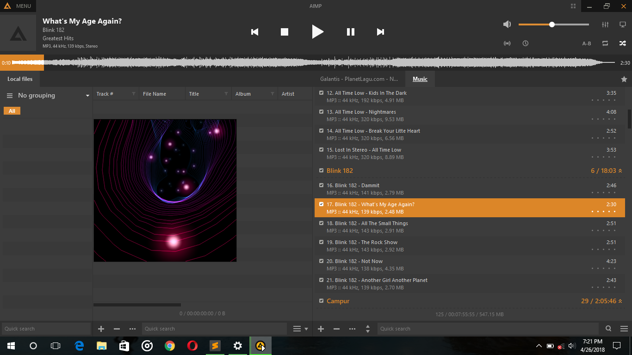Click the library horizontal scrollbar
The image size is (632, 355).
[x=137, y=305]
